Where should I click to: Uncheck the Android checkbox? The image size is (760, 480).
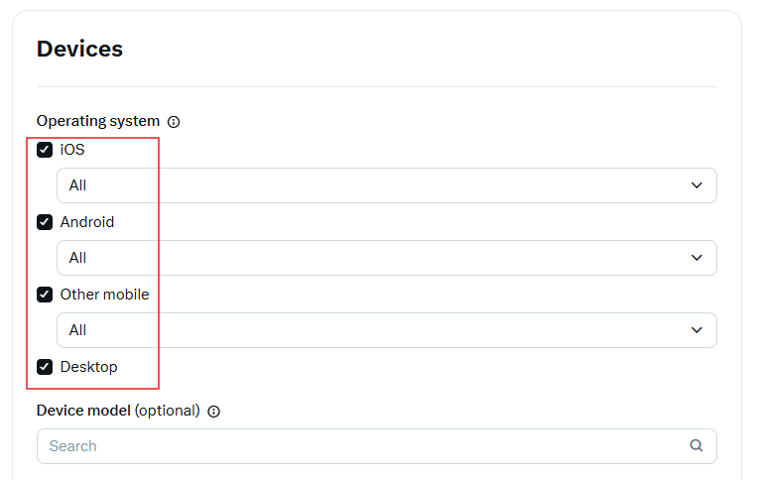45,222
